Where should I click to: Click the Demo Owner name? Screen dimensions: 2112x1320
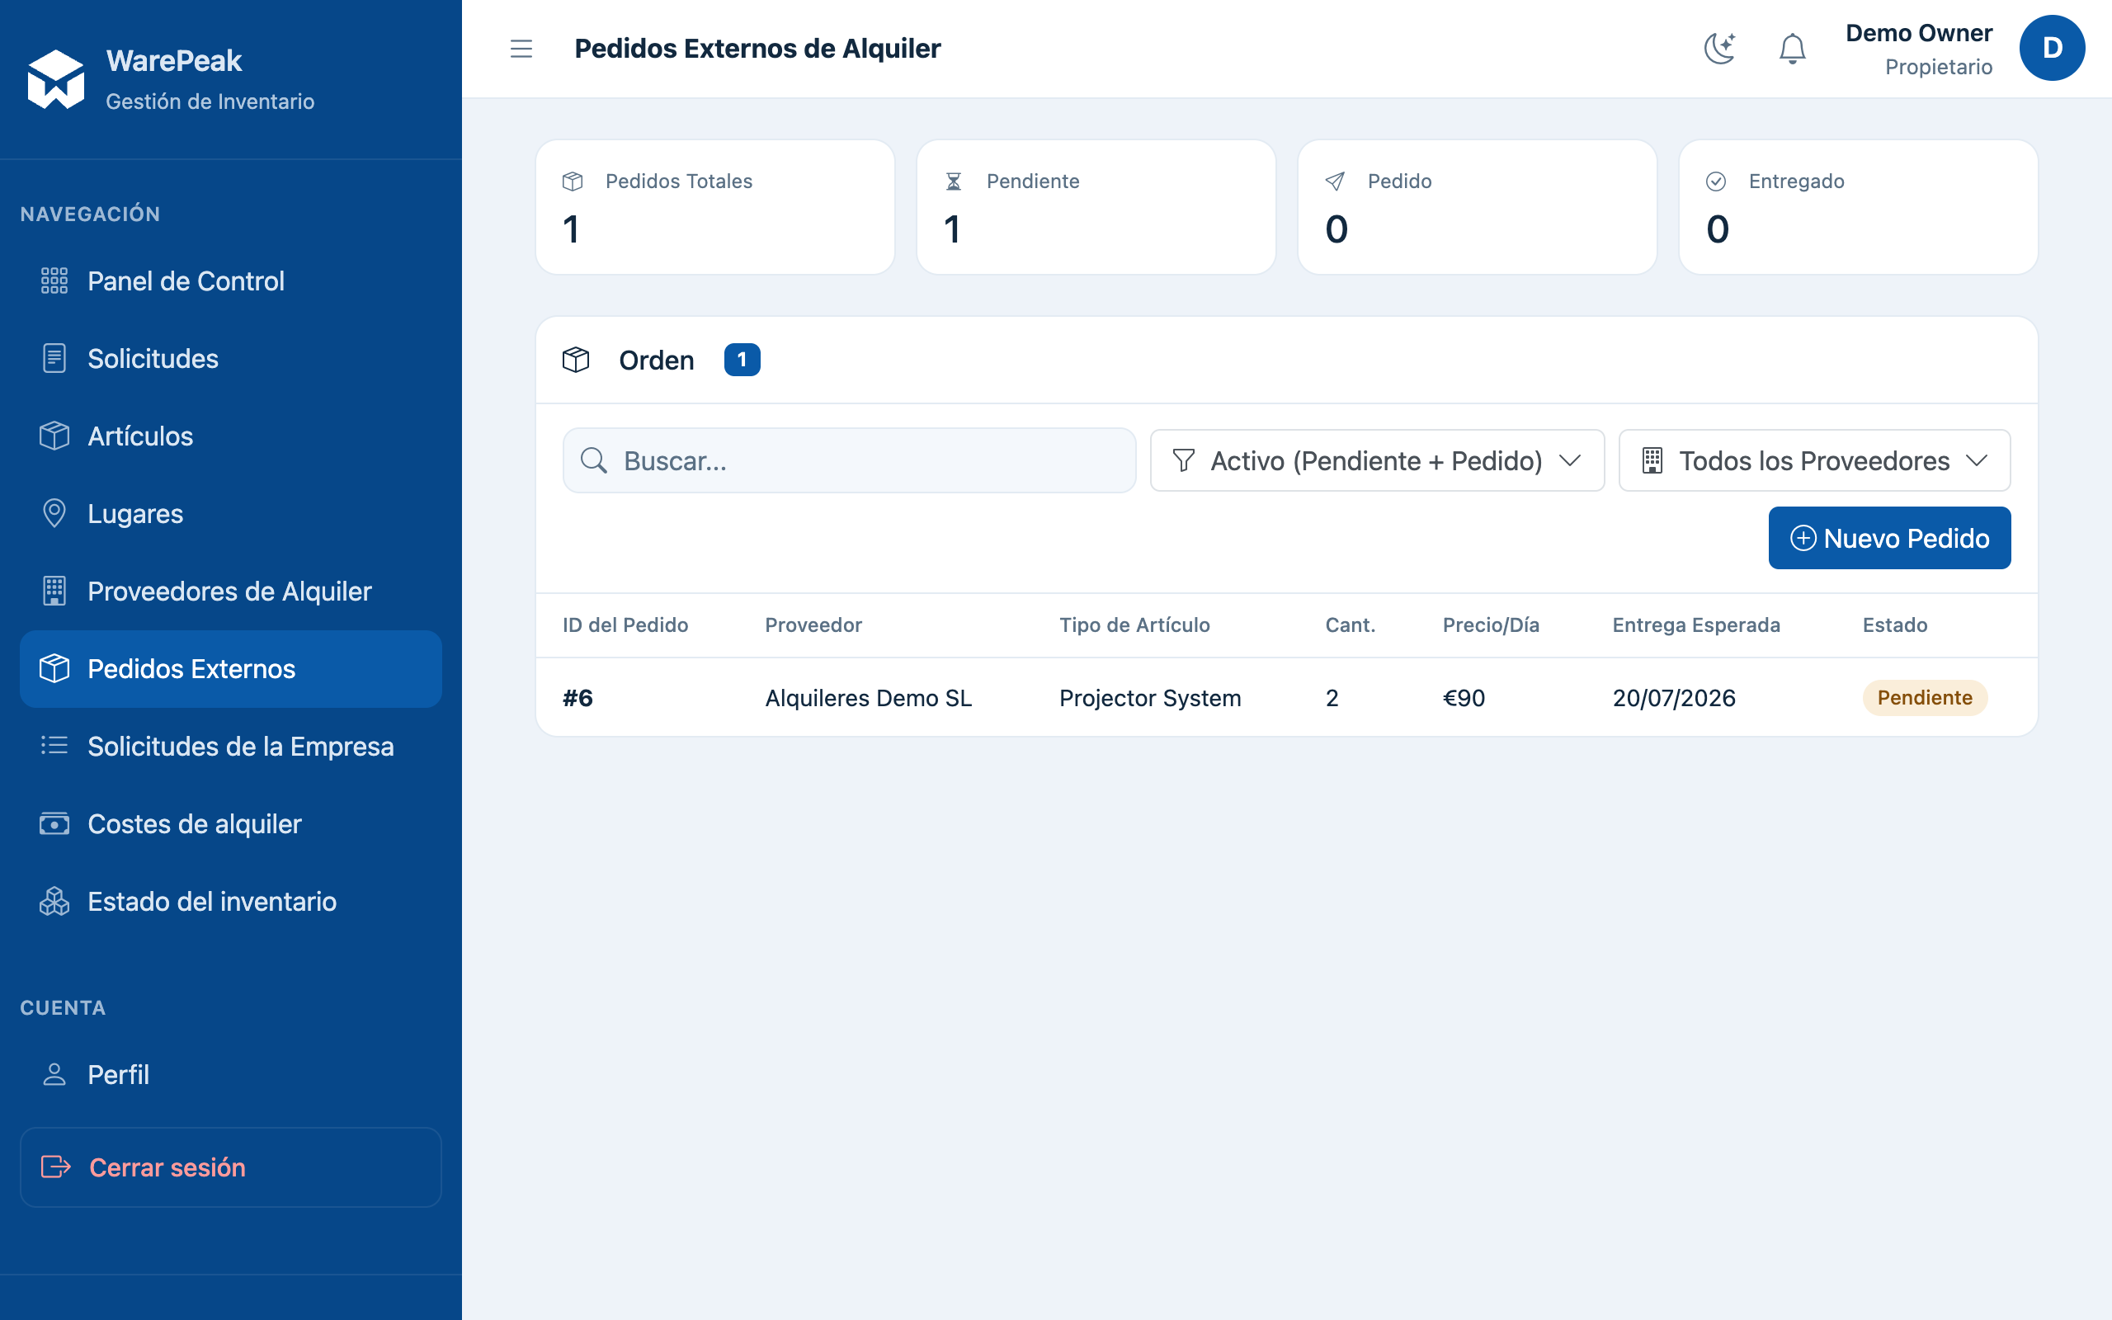click(1918, 33)
